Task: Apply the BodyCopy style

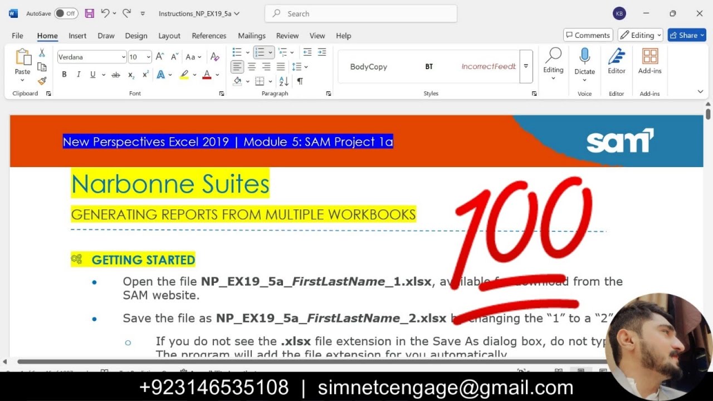Action: [x=368, y=66]
